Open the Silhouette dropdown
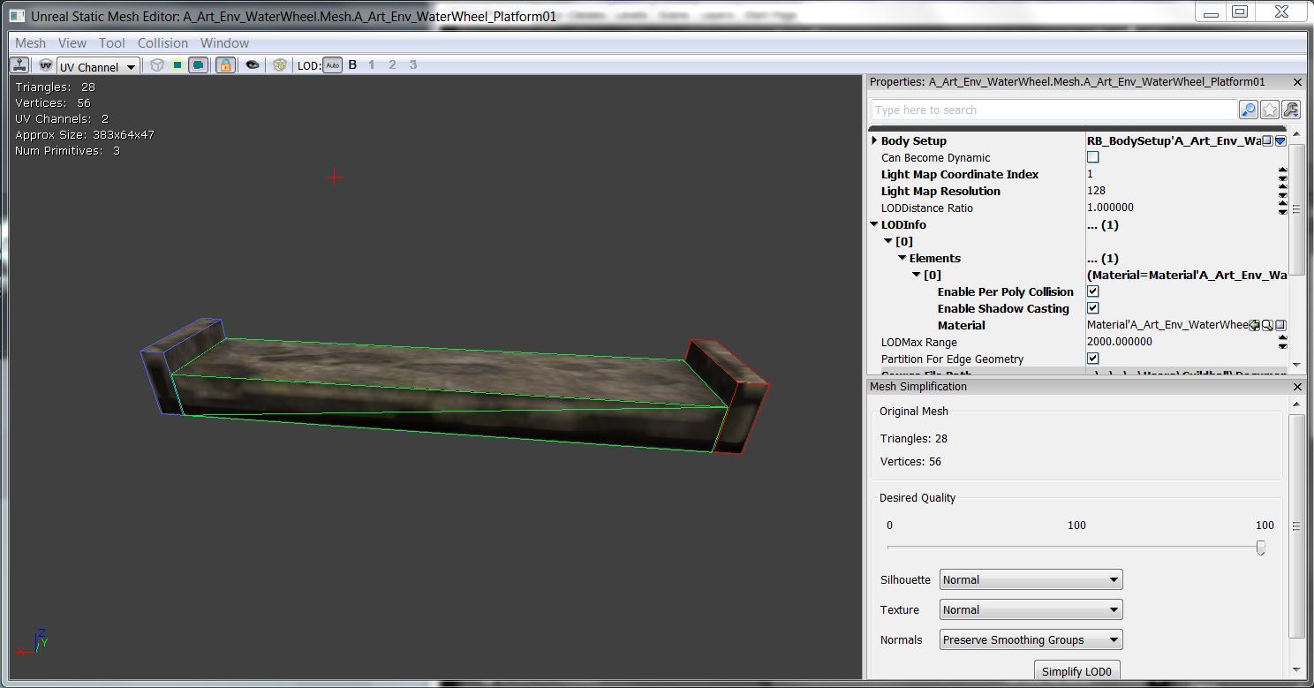Image resolution: width=1314 pixels, height=688 pixels. [x=1031, y=579]
